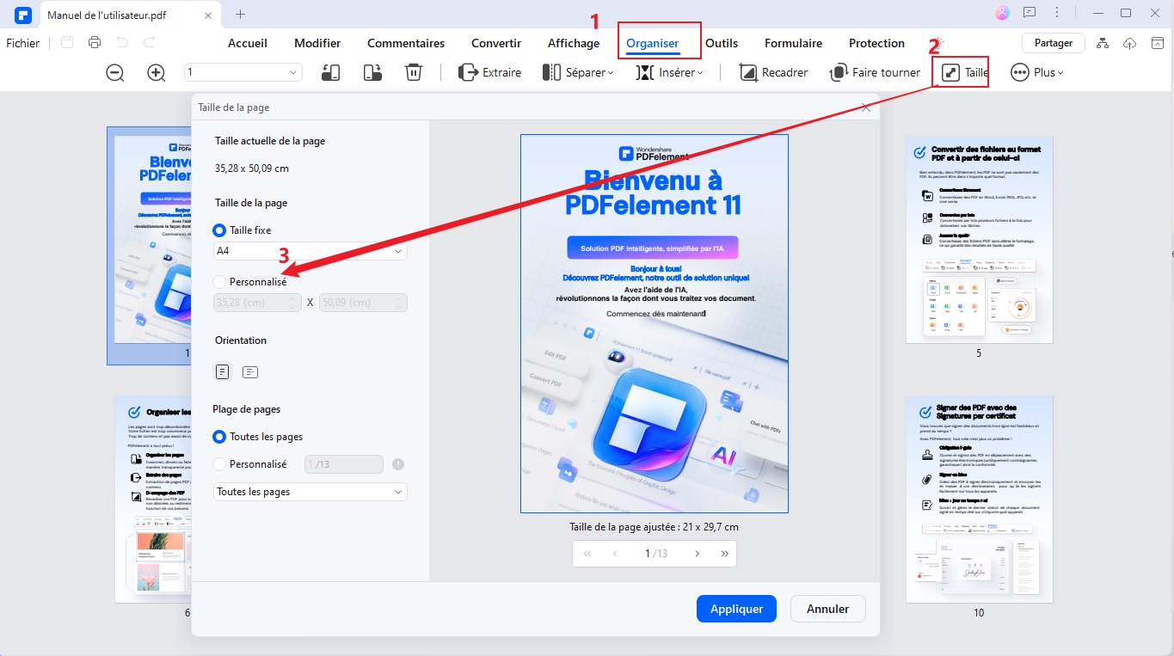Open the page number dropdown in toolbar
Image resolution: width=1174 pixels, height=656 pixels.
coord(243,73)
